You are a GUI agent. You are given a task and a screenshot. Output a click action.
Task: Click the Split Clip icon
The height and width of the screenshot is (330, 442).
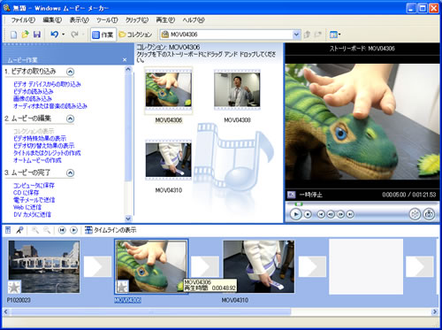415,214
